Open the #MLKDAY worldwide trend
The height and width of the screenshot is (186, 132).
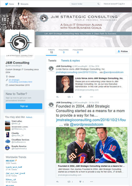10,161
